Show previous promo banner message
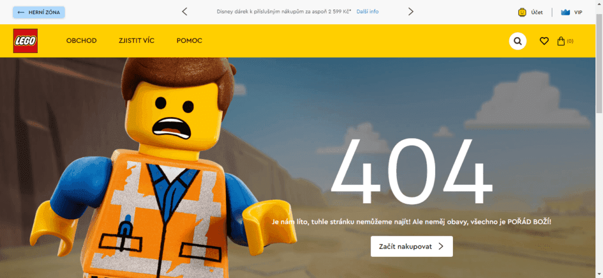603x278 pixels. coord(184,12)
